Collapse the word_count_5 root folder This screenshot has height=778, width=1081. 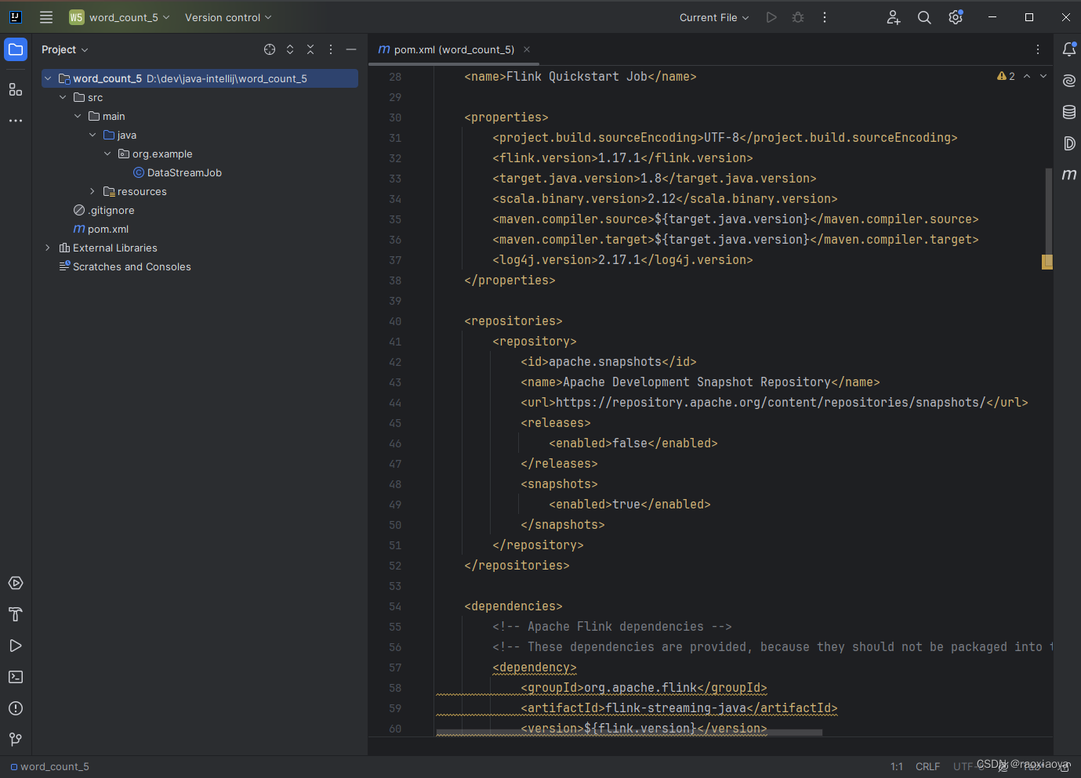48,78
